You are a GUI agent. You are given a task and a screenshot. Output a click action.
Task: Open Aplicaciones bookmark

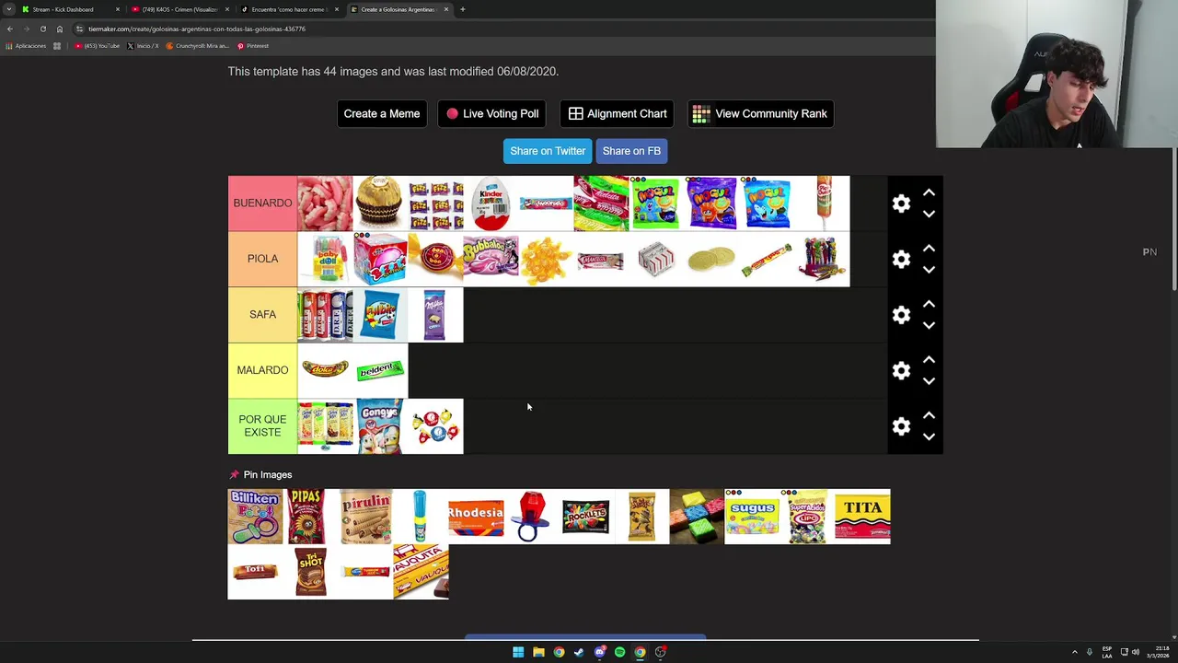(26, 46)
